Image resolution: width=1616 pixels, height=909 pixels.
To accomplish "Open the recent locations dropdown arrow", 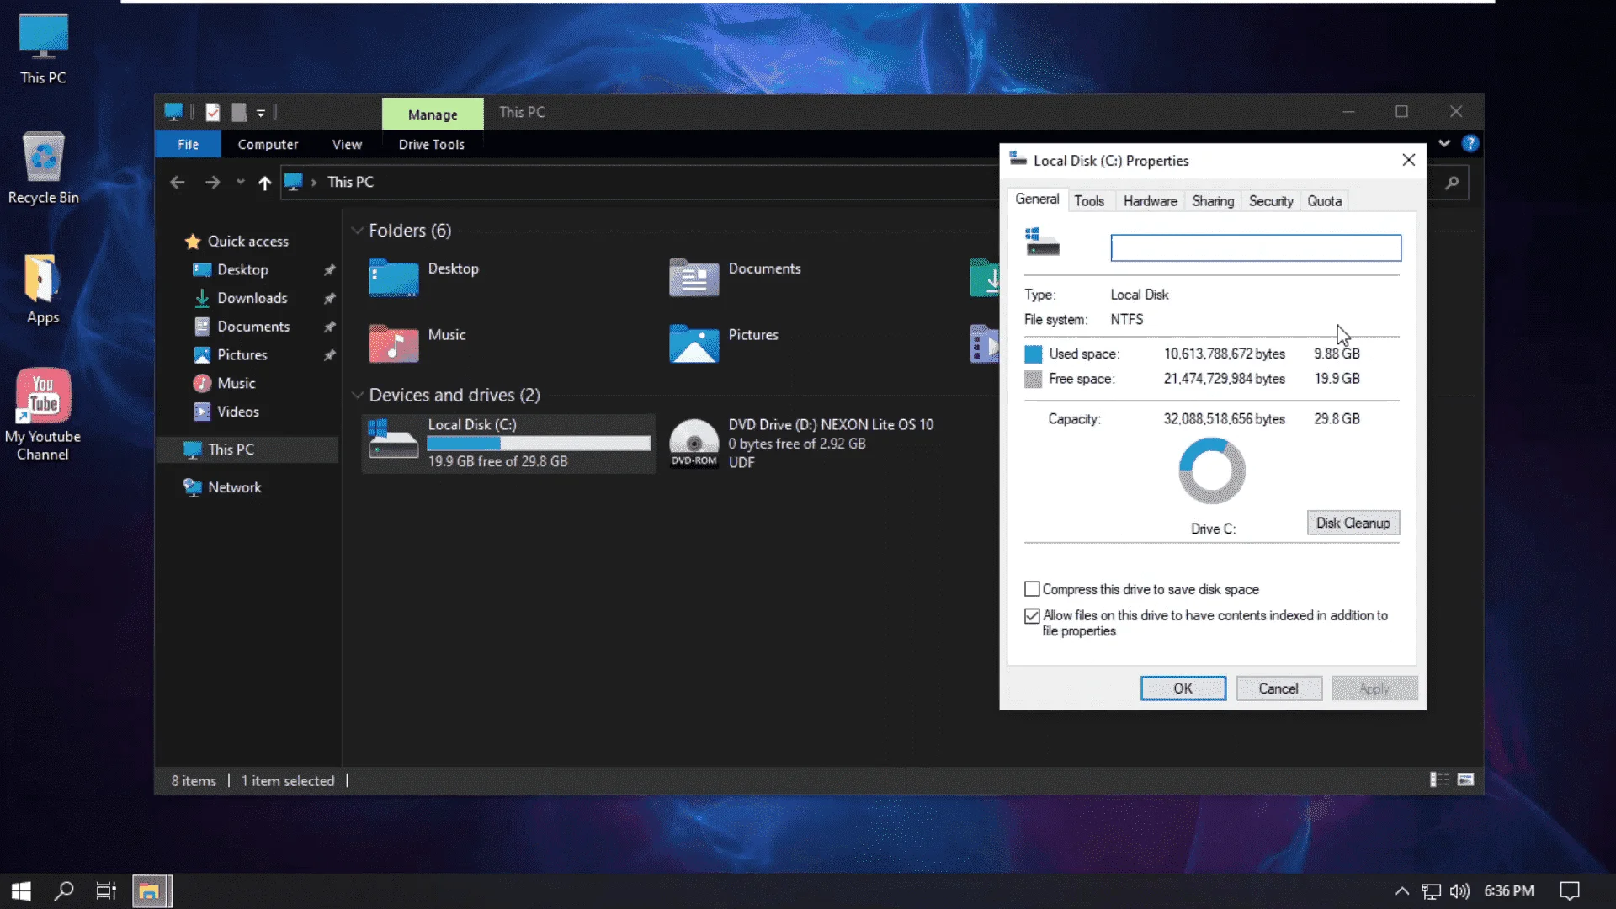I will pos(241,182).
